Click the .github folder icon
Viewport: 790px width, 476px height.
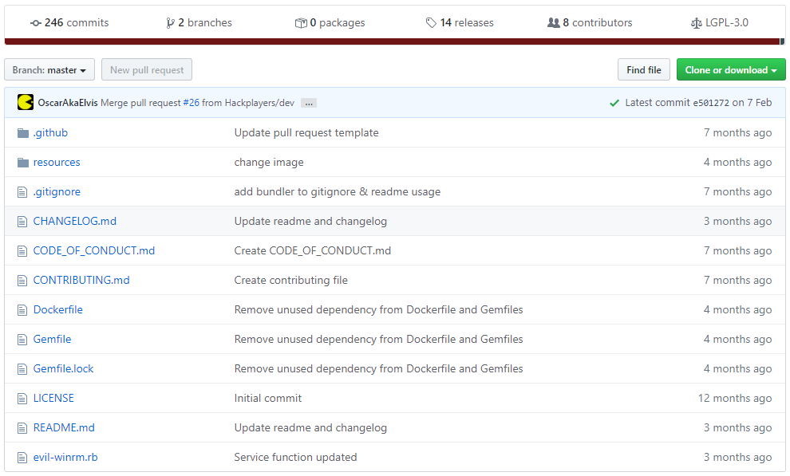(22, 133)
